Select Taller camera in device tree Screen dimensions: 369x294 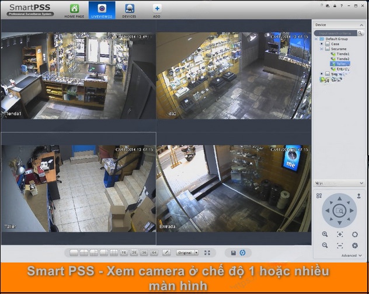340,64
